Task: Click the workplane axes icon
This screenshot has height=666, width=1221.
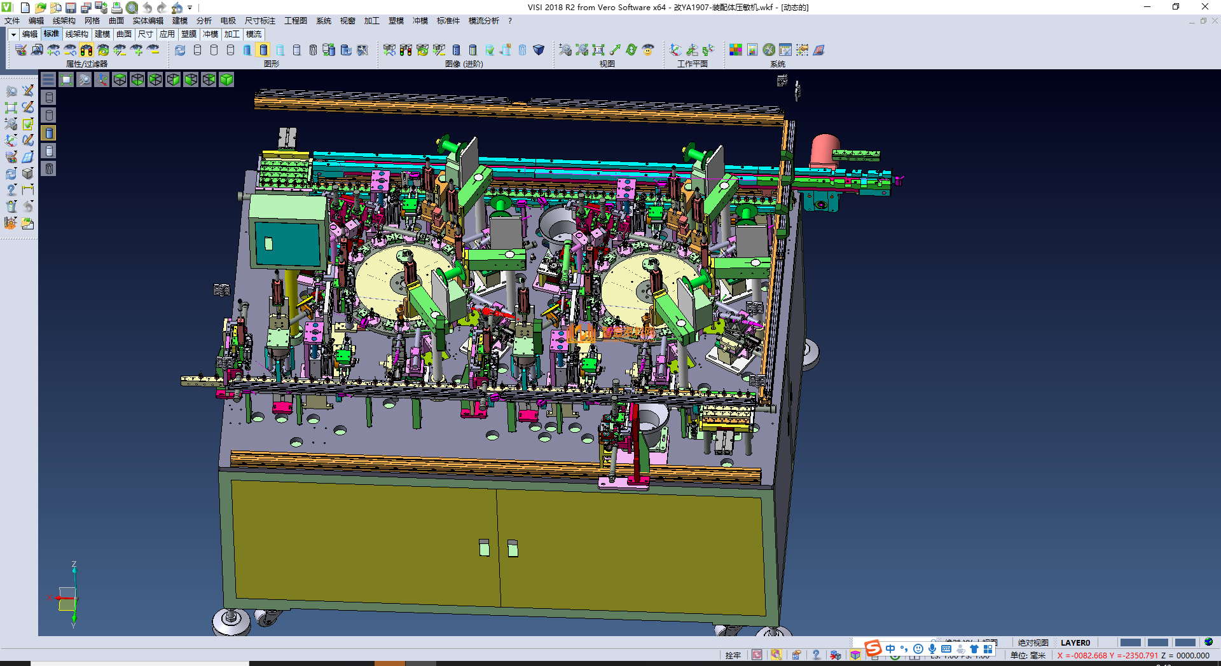Action: coord(675,50)
